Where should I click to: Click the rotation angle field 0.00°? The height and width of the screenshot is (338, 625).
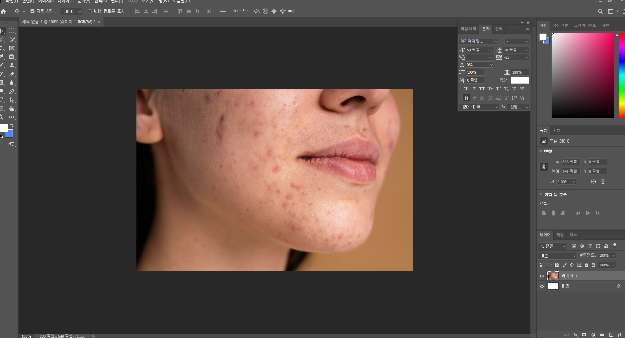(564, 182)
